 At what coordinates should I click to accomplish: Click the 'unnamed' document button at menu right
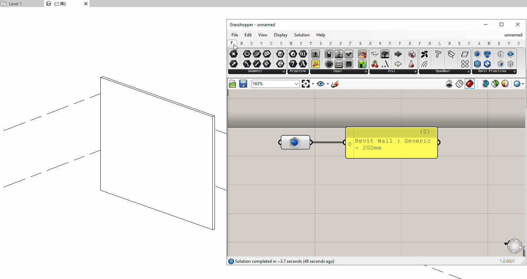[513, 35]
